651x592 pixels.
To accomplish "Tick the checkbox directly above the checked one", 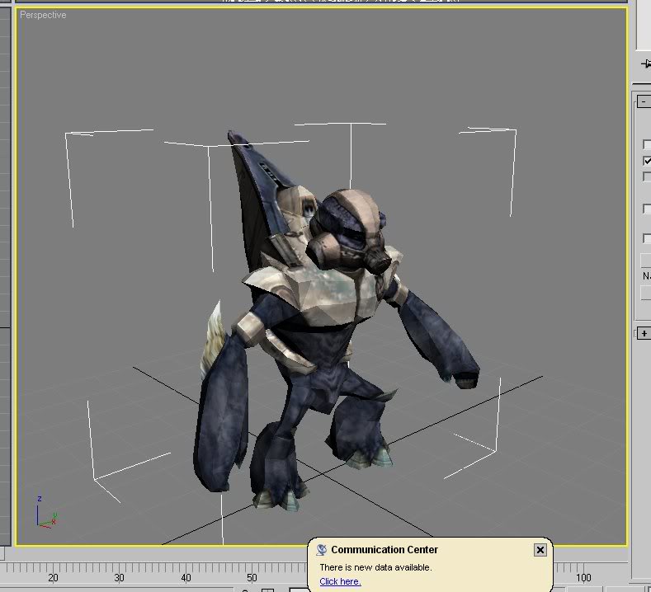I will (x=647, y=144).
